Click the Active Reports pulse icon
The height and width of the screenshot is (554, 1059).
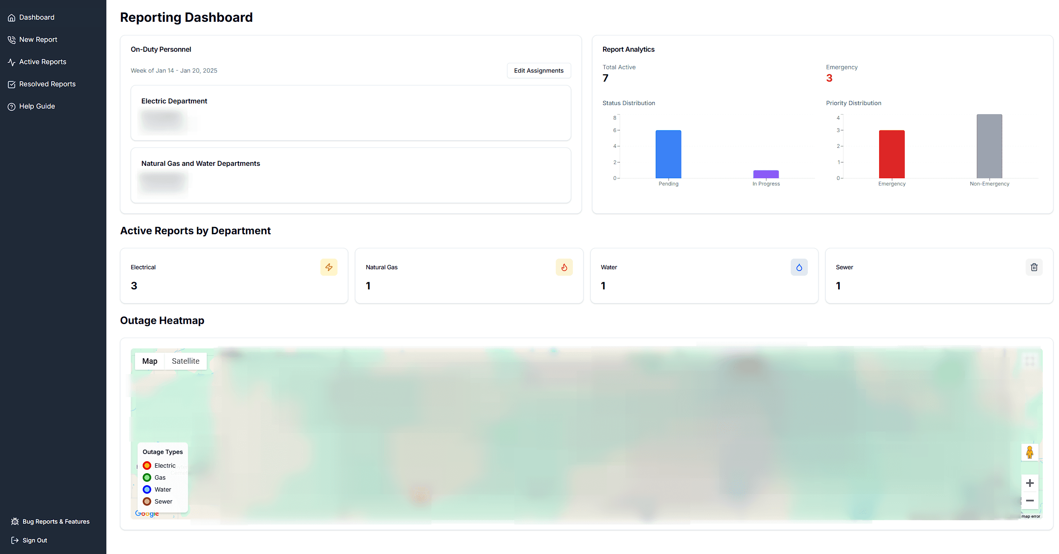coord(12,62)
